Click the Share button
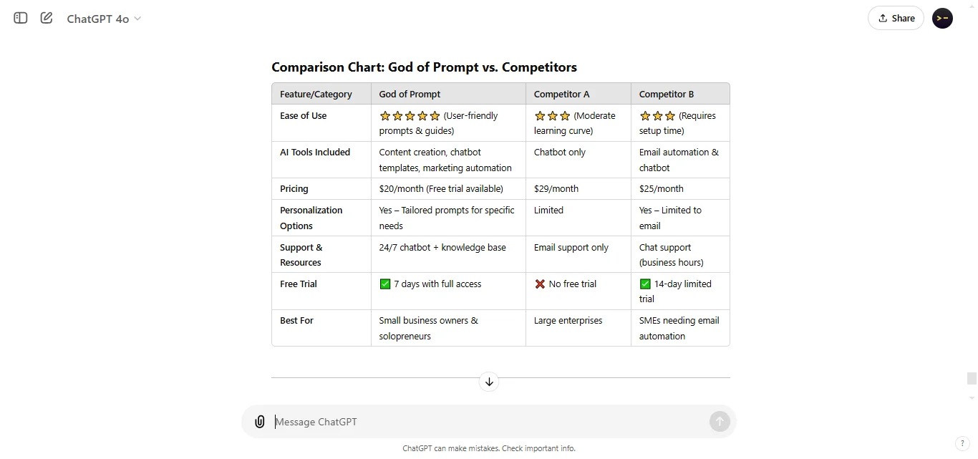978x459 pixels. pyautogui.click(x=896, y=17)
